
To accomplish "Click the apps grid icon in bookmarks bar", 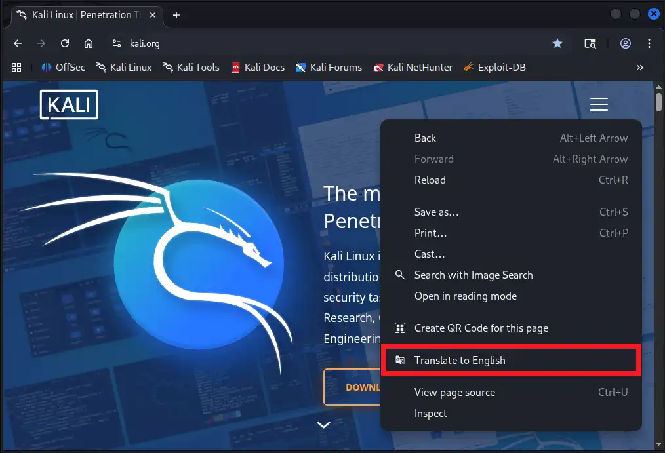I will (16, 67).
